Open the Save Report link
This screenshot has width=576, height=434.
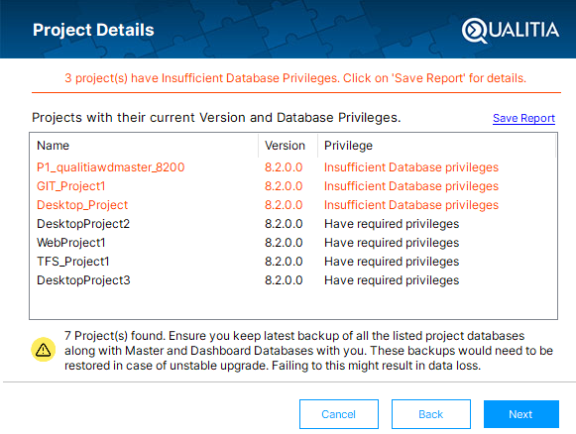[523, 118]
